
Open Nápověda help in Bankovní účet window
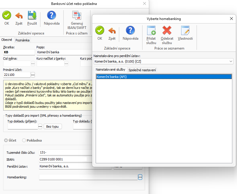tap(51, 15)
